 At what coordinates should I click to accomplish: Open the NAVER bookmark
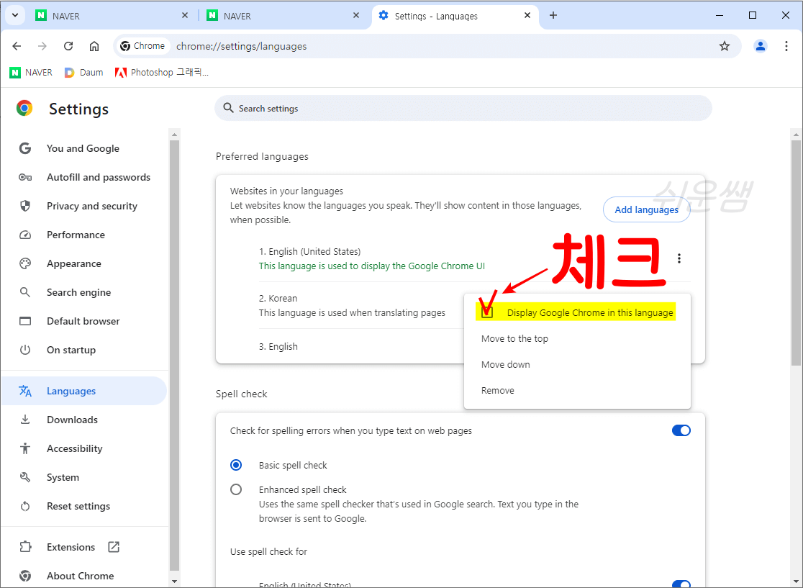[31, 73]
